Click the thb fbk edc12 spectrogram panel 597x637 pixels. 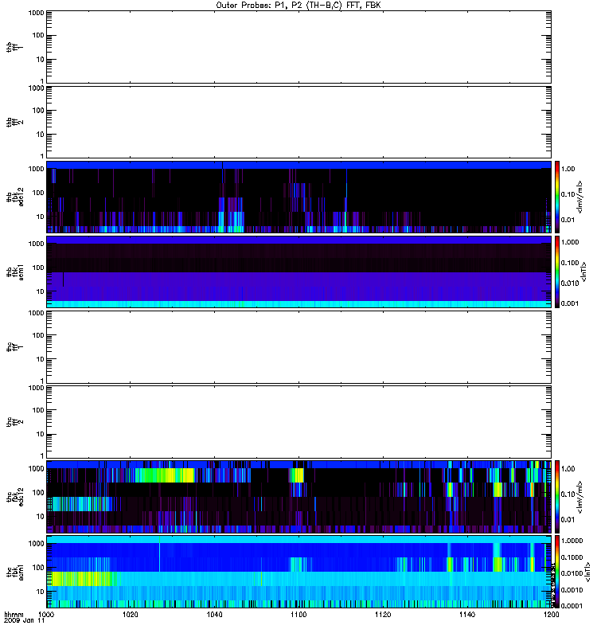(x=298, y=197)
